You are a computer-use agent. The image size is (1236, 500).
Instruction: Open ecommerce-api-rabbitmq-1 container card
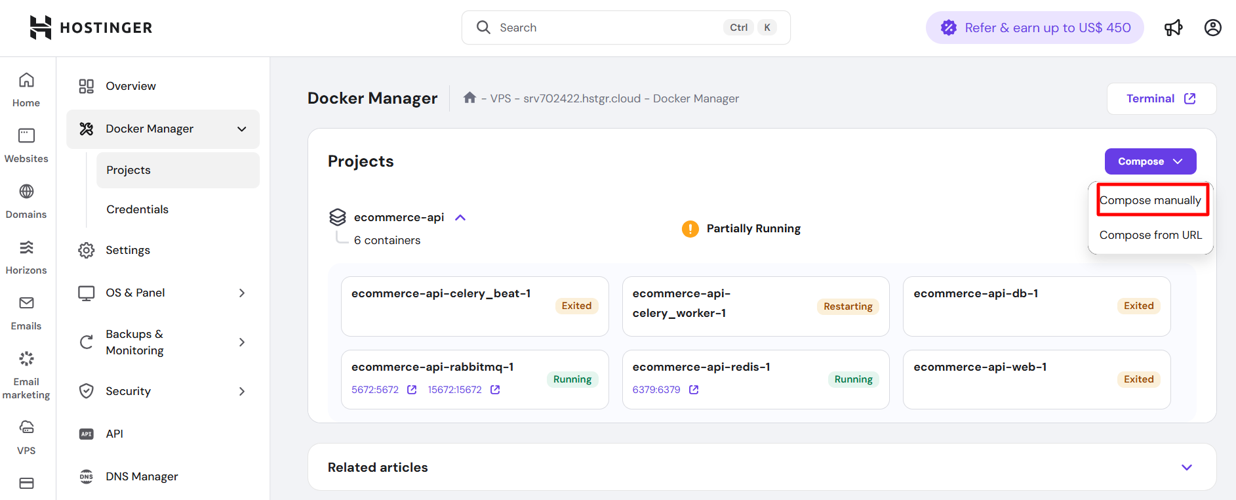pyautogui.click(x=475, y=379)
